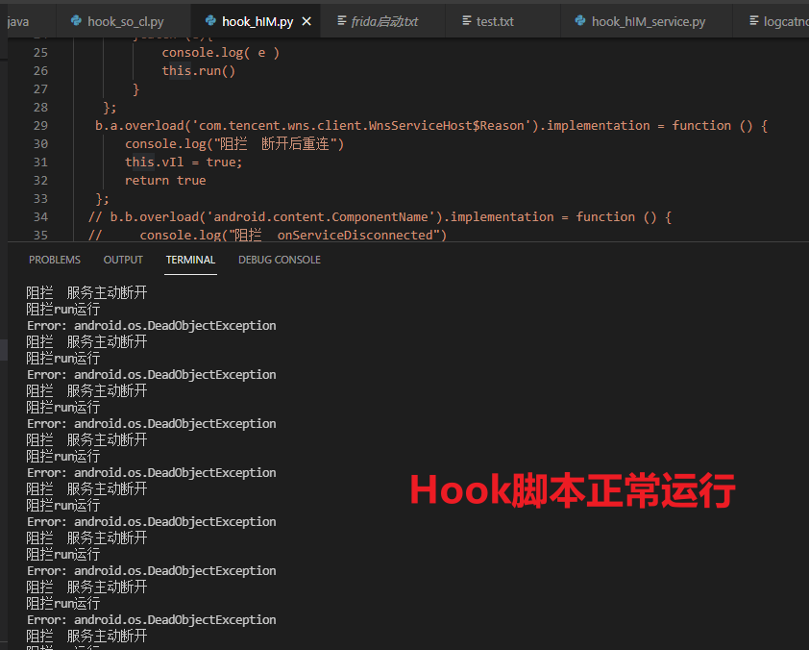Close the hook_hIM.py tab
Viewport: 809px width, 650px height.
tap(306, 21)
